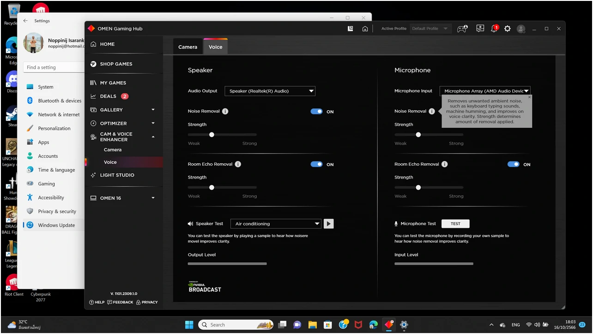The width and height of the screenshot is (593, 334).
Task: Open the OMEN desktop-mode icon beside home
Action: [351, 29]
